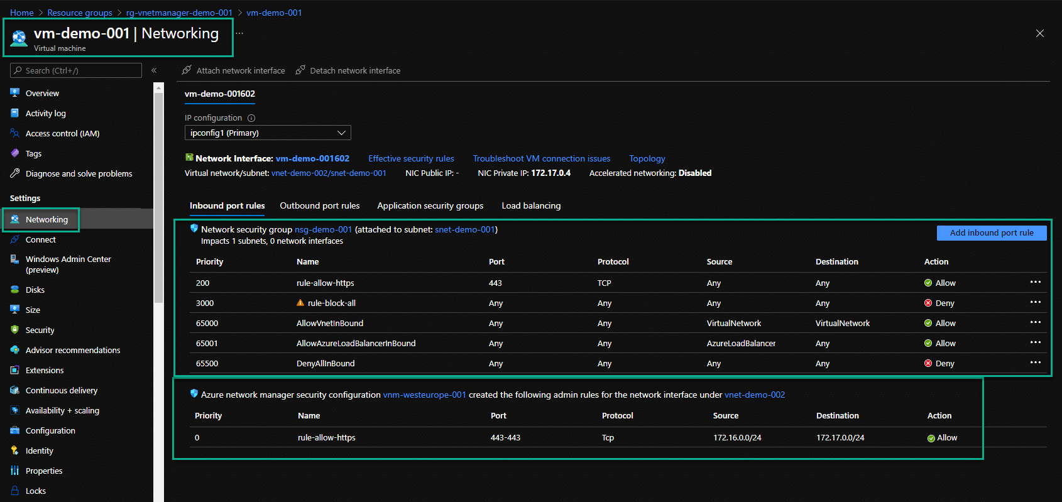Click the Identity key icon

coord(15,450)
